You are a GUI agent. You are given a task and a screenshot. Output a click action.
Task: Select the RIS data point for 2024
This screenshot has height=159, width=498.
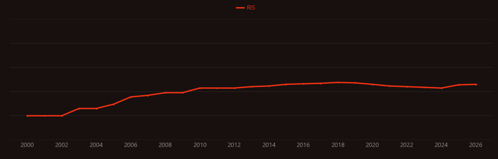coord(441,88)
